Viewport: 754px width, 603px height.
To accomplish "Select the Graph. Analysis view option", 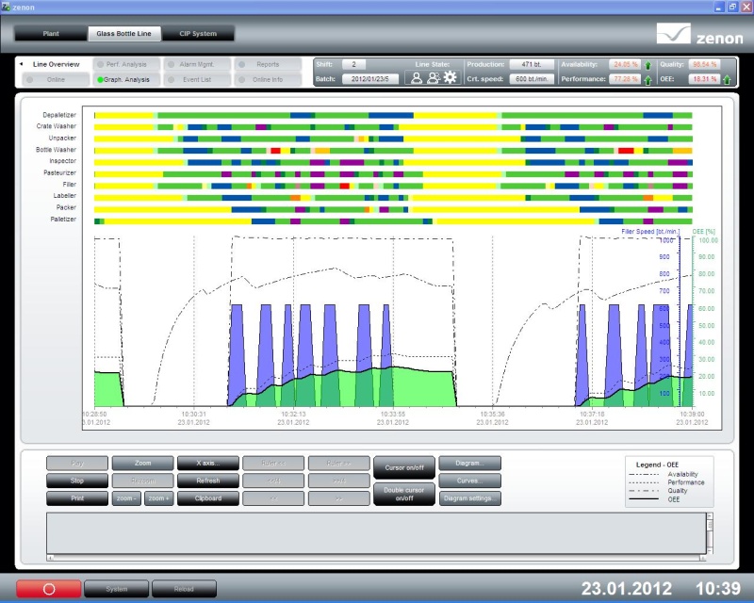I will (x=125, y=79).
